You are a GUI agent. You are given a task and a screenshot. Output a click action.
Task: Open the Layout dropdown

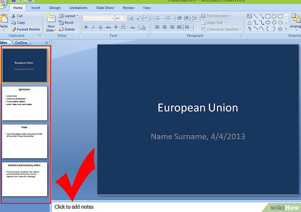[68, 16]
